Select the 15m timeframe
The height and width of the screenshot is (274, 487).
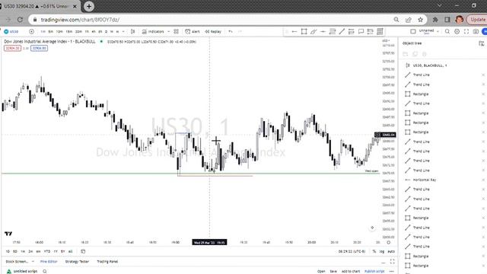tap(69, 32)
